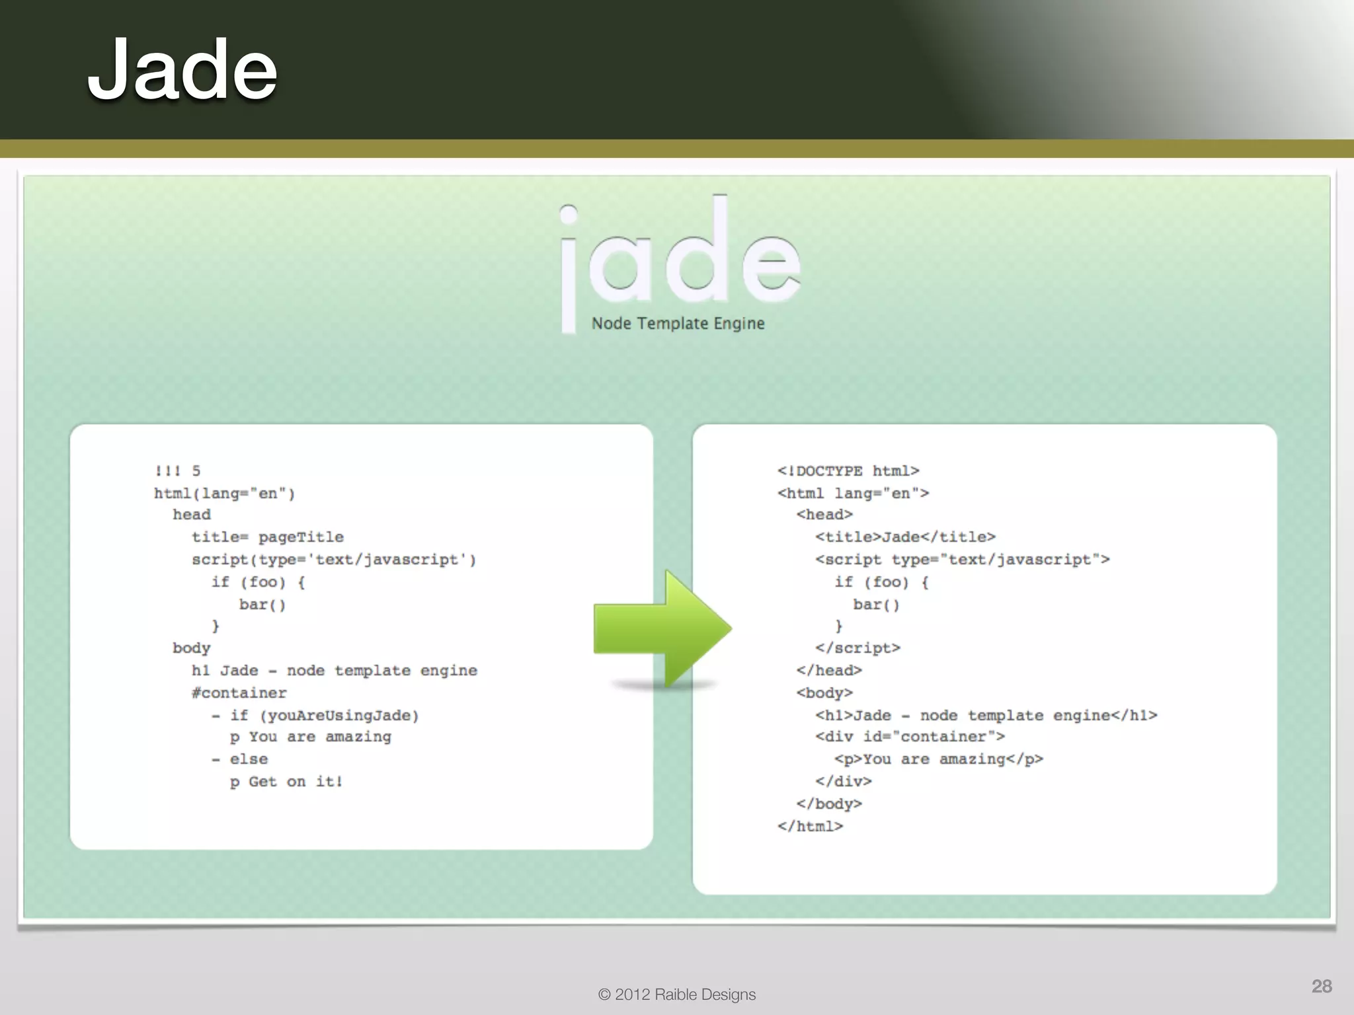Click the '#container' line
Viewport: 1354px width, 1015px height.
(239, 693)
